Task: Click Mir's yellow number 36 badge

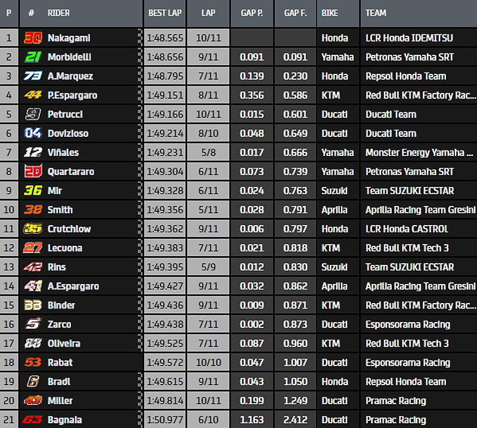Action: tap(33, 190)
